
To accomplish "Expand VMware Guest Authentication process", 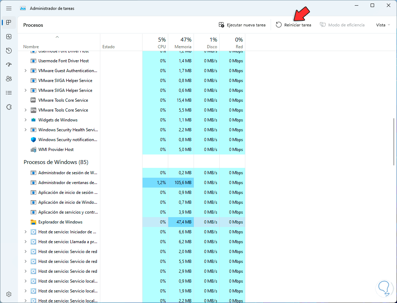I will coord(25,71).
